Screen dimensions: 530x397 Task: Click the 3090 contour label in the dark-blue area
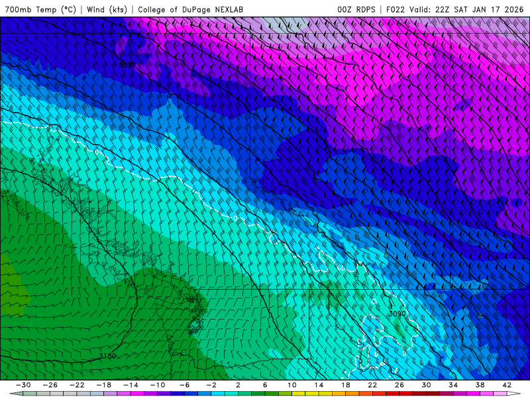coord(127,64)
